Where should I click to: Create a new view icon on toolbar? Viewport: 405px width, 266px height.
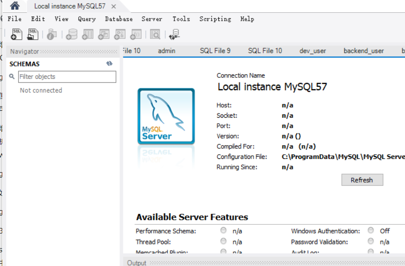(103, 34)
